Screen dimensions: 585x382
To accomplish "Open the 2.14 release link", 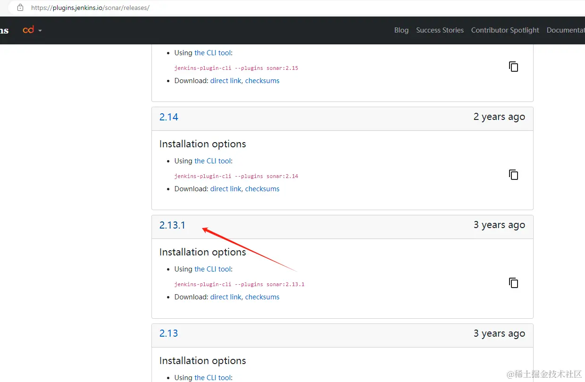I will (x=169, y=117).
